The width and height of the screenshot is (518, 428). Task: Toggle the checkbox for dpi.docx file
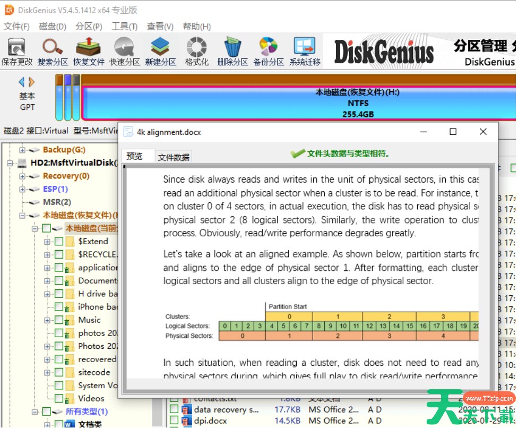[174, 421]
